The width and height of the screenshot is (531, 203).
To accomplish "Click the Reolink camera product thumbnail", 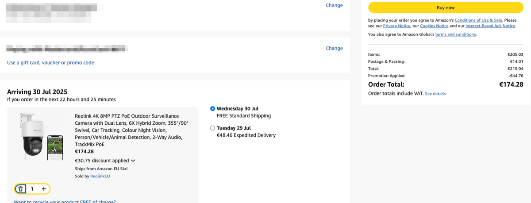I will tap(42, 136).
